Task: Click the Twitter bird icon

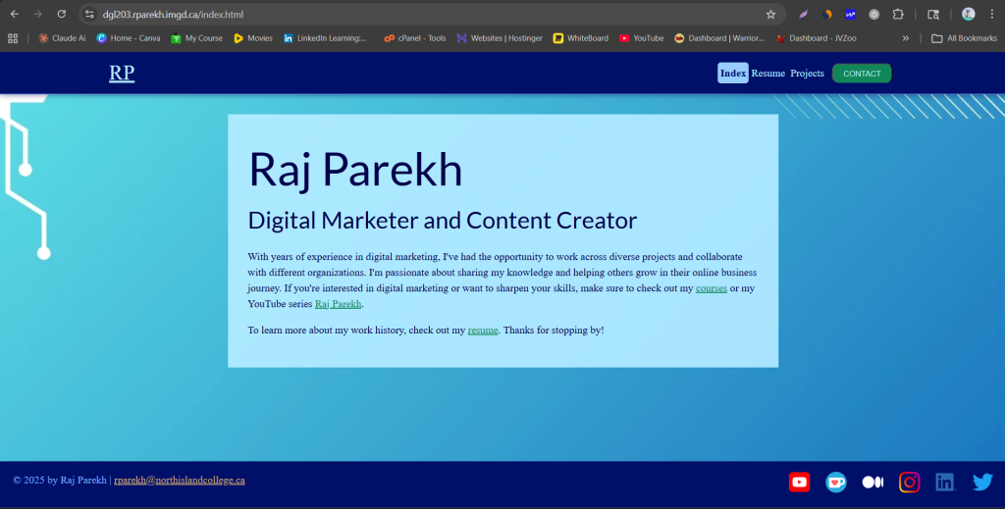Action: [x=982, y=482]
